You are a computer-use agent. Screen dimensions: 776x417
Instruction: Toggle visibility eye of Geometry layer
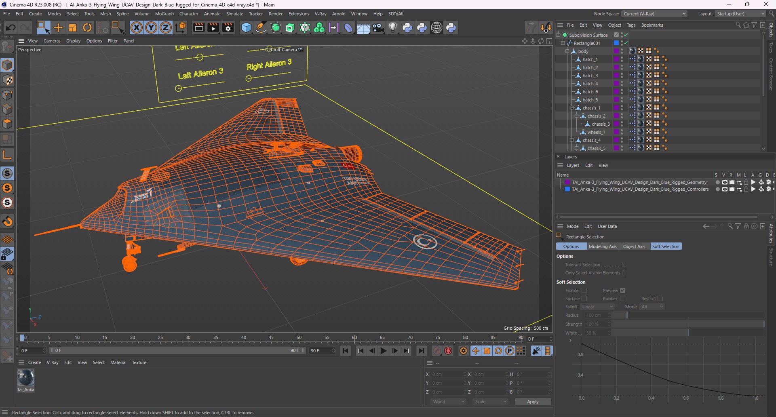pyautogui.click(x=725, y=182)
